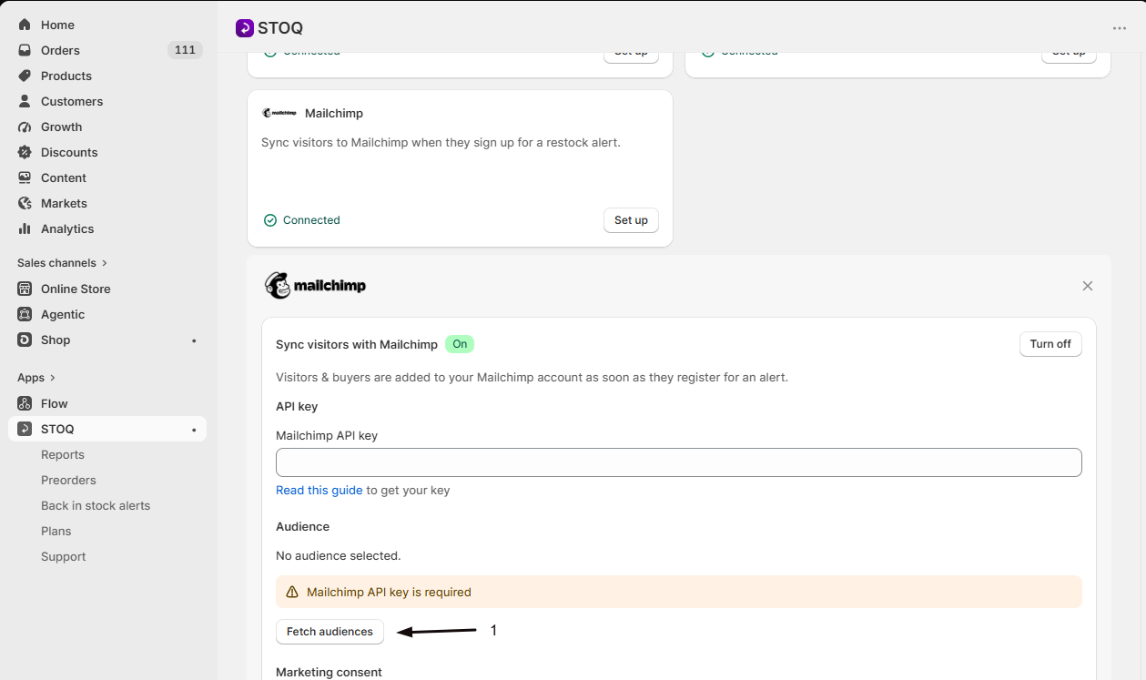Click the Customers person icon

(25, 101)
